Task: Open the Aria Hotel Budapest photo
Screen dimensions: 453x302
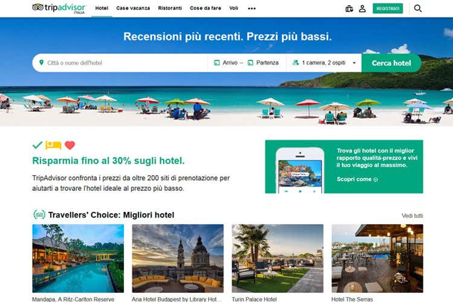Action: point(178,259)
